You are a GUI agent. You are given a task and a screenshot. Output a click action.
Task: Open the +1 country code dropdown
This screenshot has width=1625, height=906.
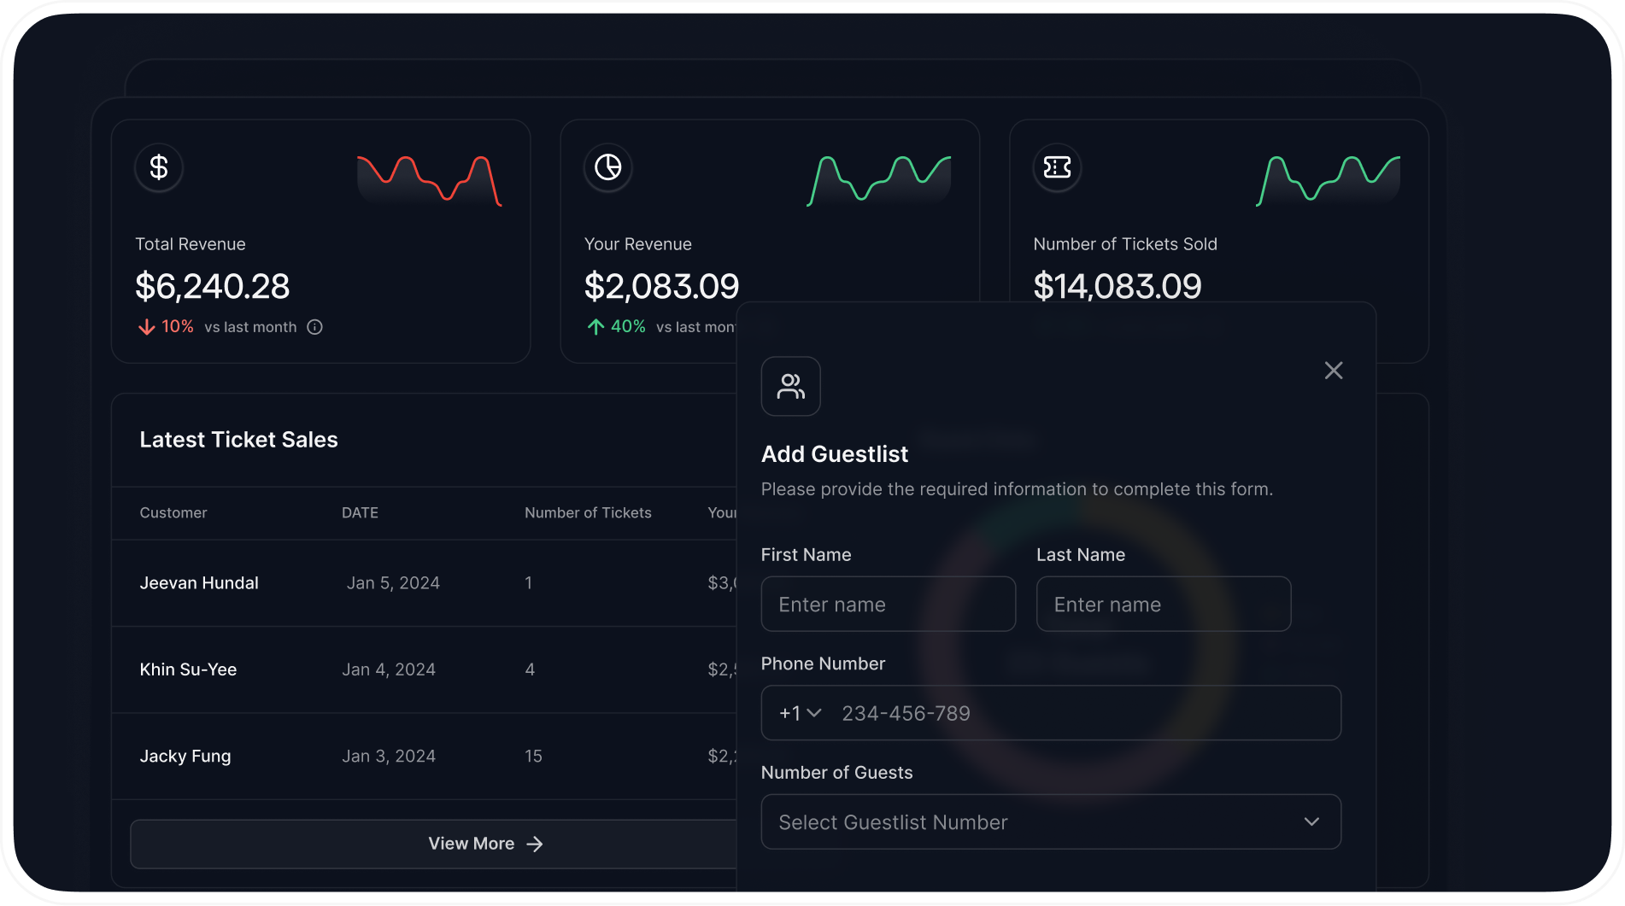[800, 713]
